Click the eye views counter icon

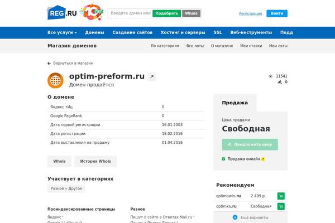pos(270,76)
